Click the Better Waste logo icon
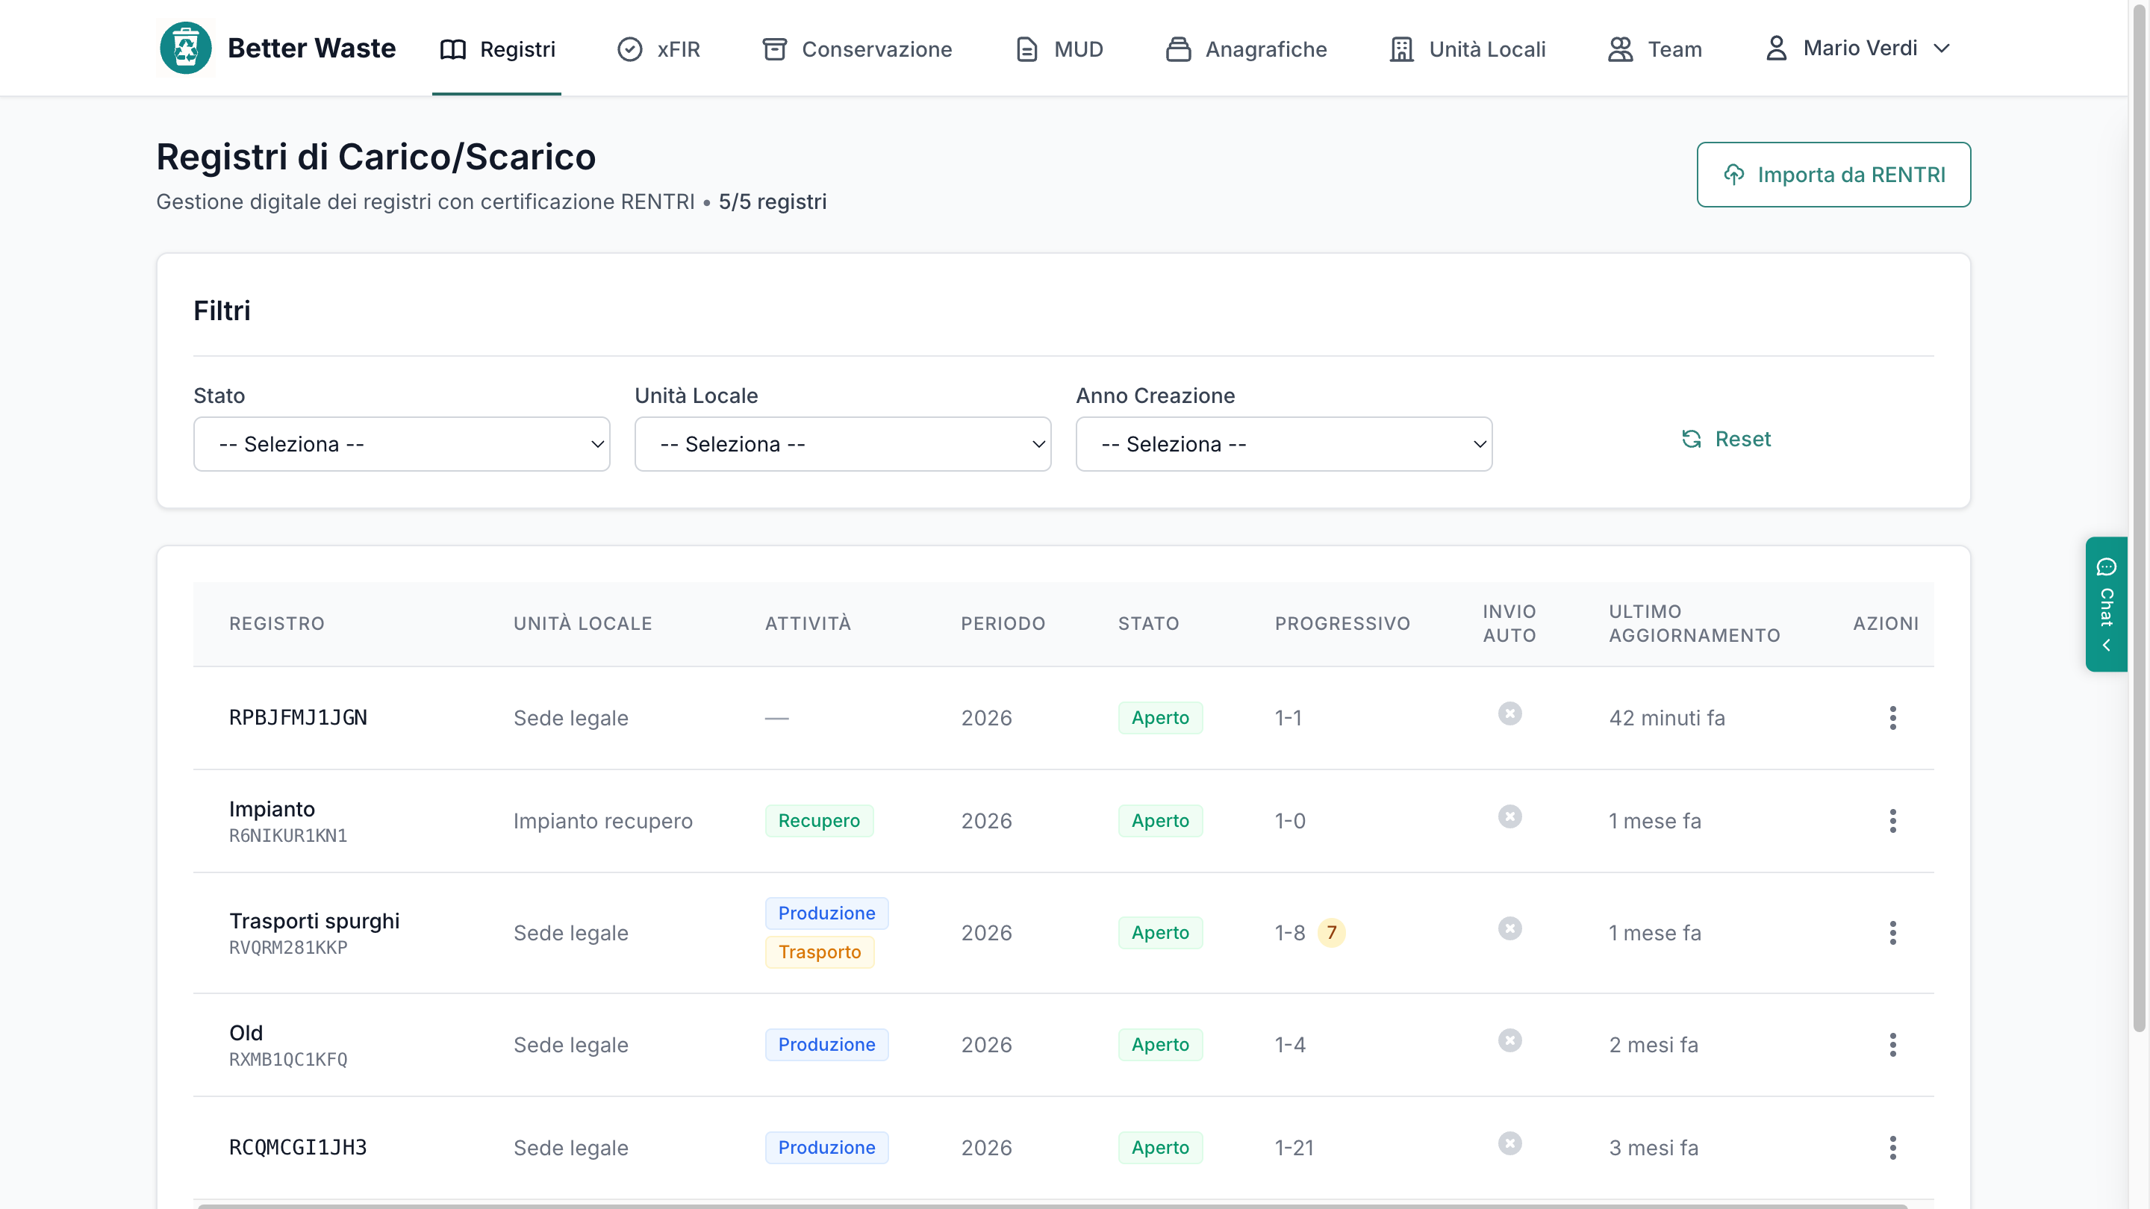The image size is (2150, 1209). coord(185,49)
